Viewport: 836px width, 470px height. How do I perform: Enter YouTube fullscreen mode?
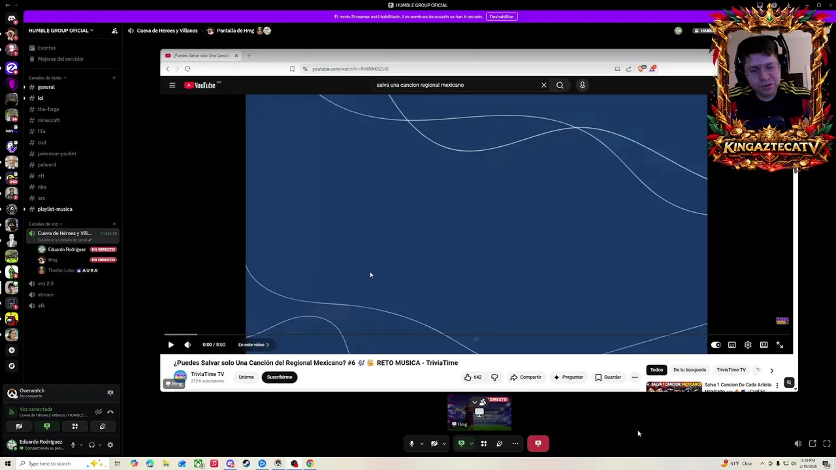[780, 345]
